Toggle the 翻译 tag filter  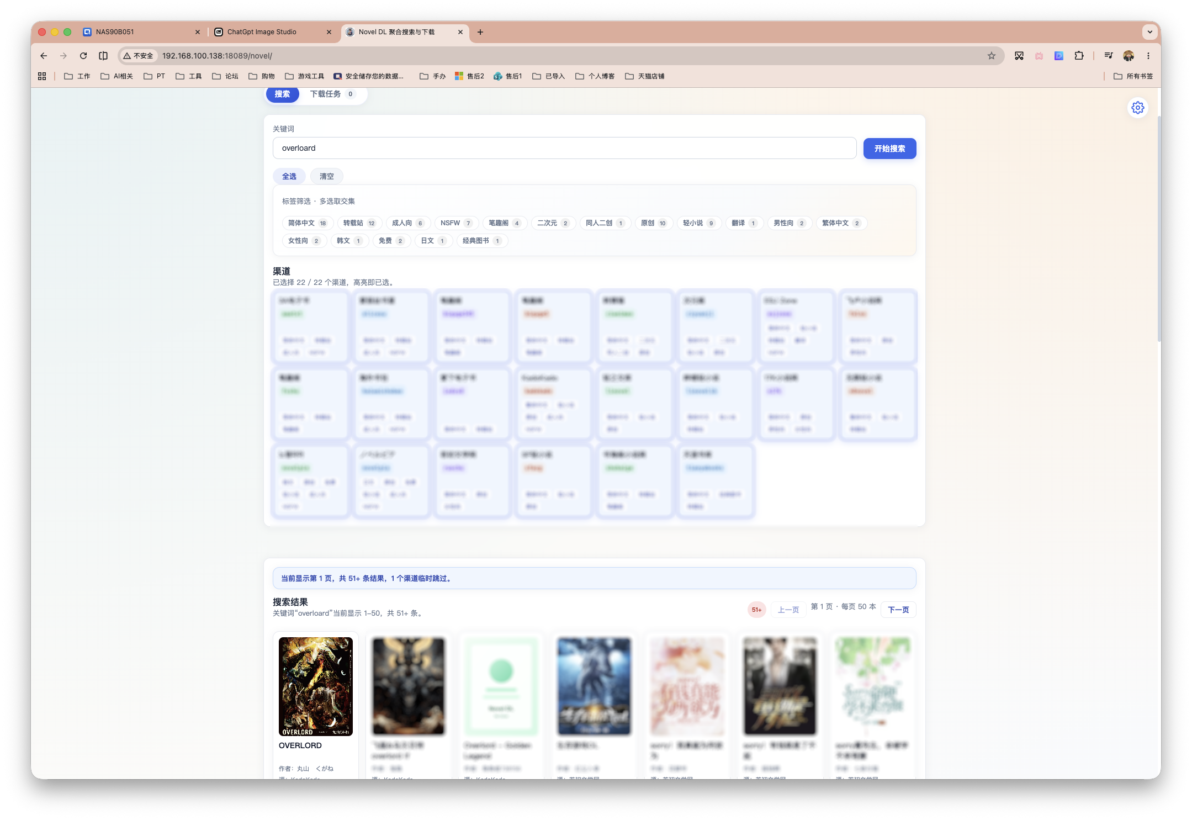coord(744,223)
